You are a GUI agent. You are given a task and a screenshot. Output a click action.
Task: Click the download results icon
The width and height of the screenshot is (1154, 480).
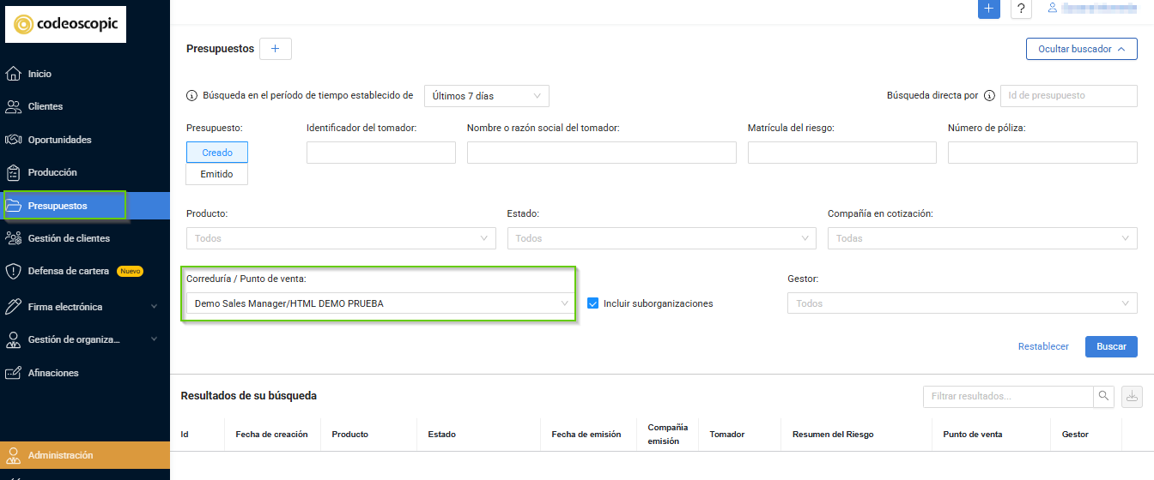click(1132, 397)
